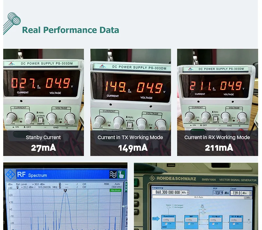Click the Frequency field 868.300 000 000

(166, 193)
